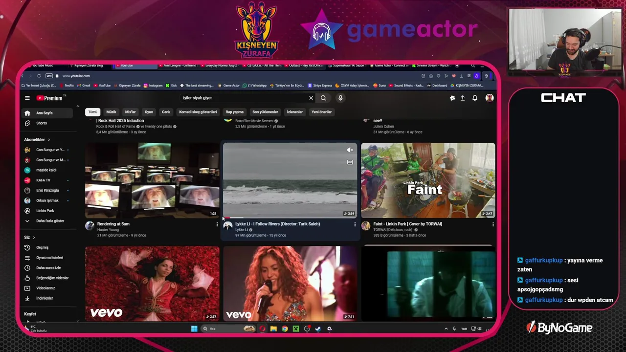626x352 pixels.
Task: Select the Müzik filter chip
Action: (112, 112)
